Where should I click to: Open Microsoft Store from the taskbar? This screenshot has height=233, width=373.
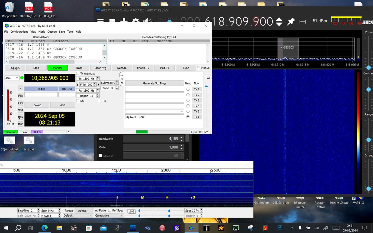click(89, 228)
